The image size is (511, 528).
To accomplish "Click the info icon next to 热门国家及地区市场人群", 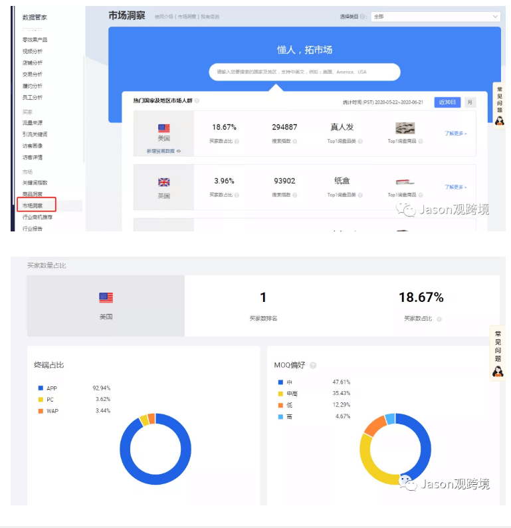I will click(197, 101).
